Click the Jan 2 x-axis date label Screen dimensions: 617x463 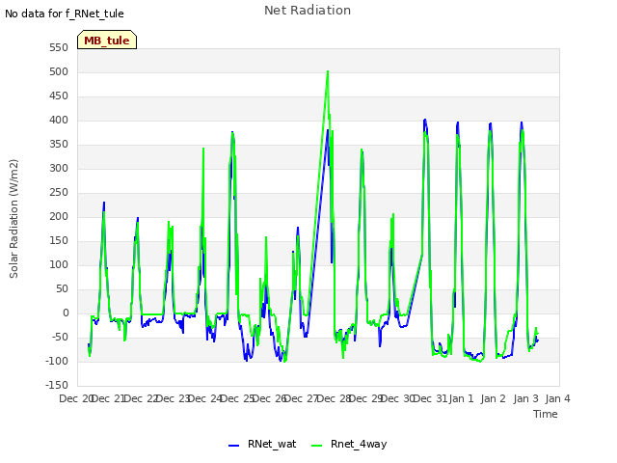tap(493, 398)
